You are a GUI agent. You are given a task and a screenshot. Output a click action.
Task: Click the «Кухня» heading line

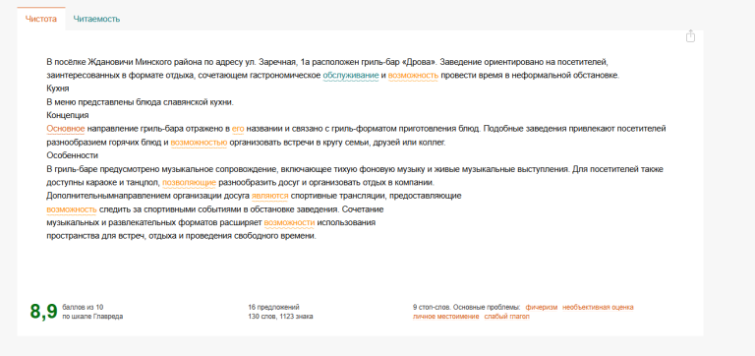click(x=58, y=89)
